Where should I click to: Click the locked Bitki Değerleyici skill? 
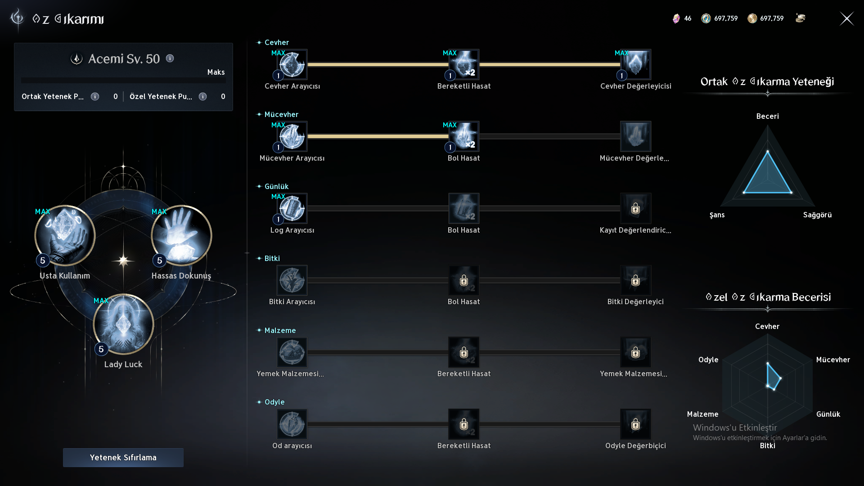(x=635, y=280)
